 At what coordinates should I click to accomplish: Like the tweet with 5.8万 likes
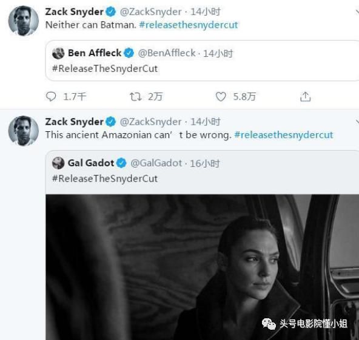tap(221, 97)
